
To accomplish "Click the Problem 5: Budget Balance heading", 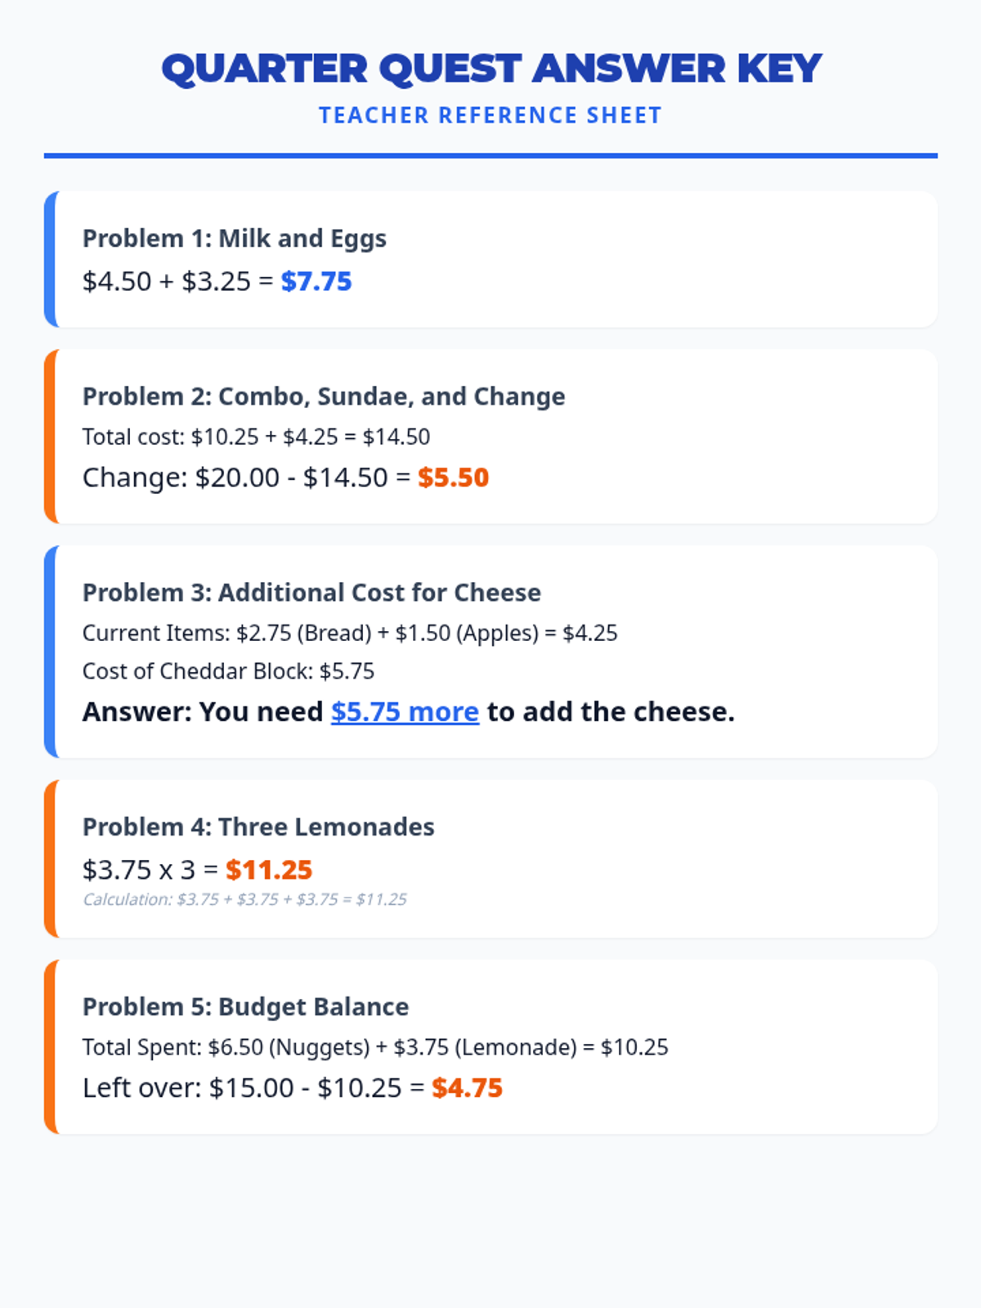I will tap(245, 1007).
